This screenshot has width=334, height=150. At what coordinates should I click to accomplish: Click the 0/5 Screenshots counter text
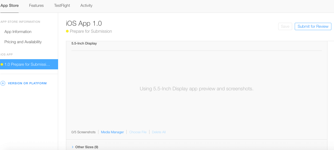coord(83,132)
